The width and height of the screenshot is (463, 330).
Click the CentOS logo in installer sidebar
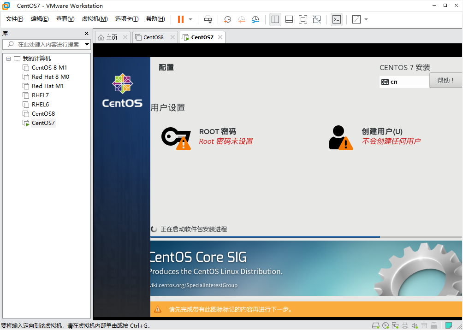pos(122,90)
